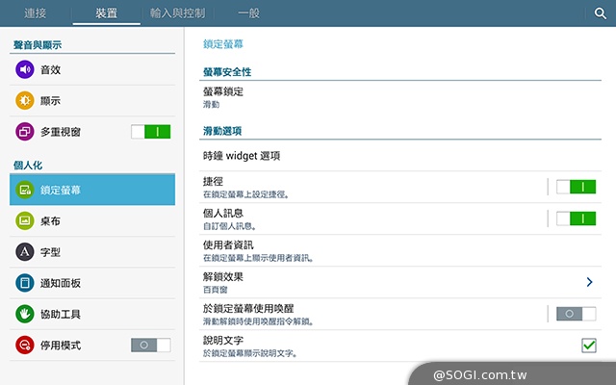Open the 使用者資訊 option

(400, 250)
